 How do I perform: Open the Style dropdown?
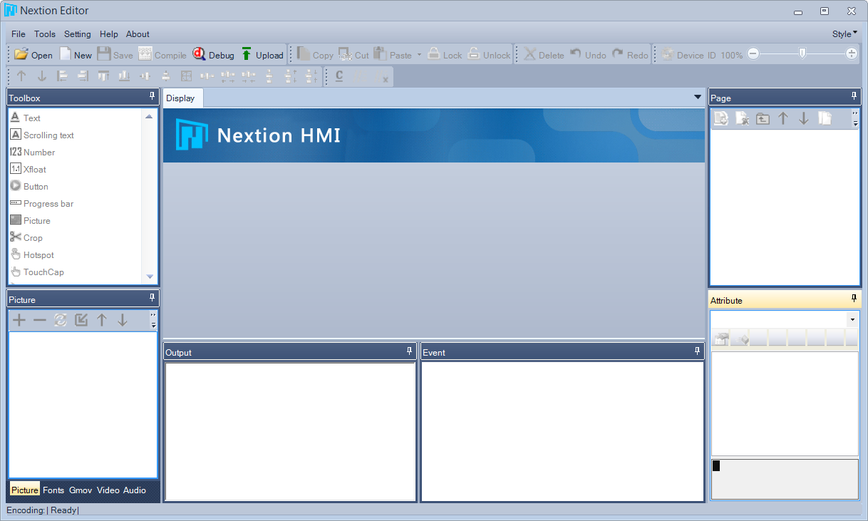(844, 33)
